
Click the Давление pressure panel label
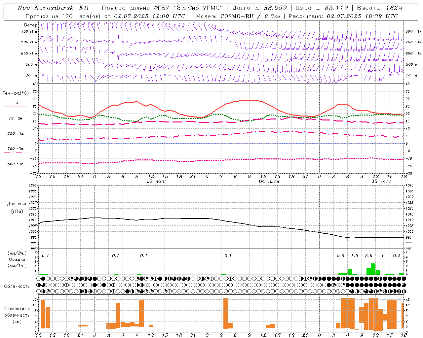point(17,204)
